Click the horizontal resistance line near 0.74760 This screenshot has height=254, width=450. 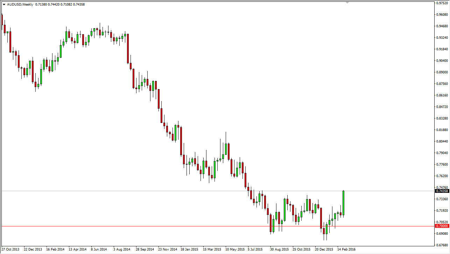140,190
